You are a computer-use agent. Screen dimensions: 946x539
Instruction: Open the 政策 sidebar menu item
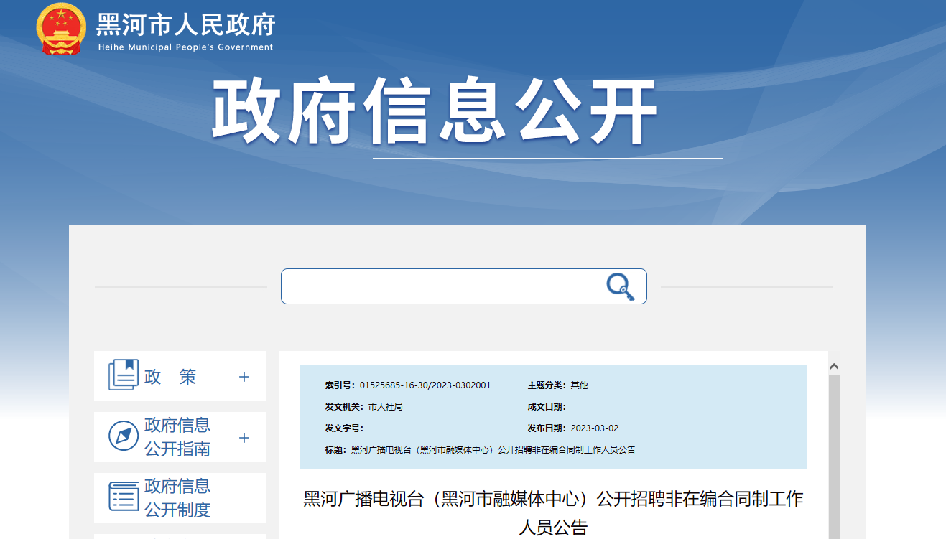[x=170, y=377]
